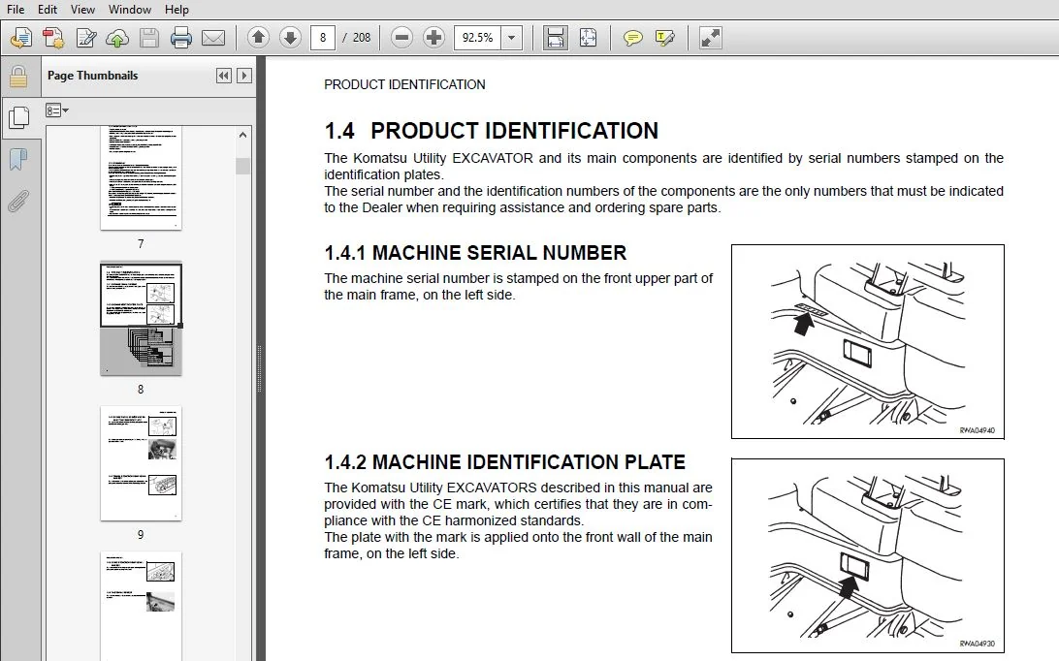This screenshot has width=1059, height=661.
Task: Open the File menu
Action: pyautogui.click(x=16, y=10)
